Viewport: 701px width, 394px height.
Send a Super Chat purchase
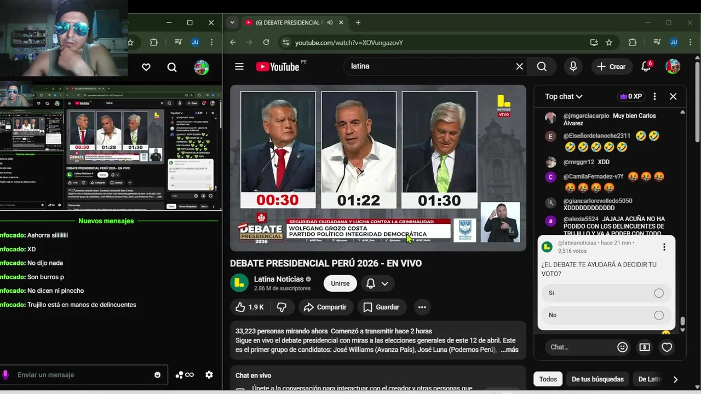click(645, 347)
